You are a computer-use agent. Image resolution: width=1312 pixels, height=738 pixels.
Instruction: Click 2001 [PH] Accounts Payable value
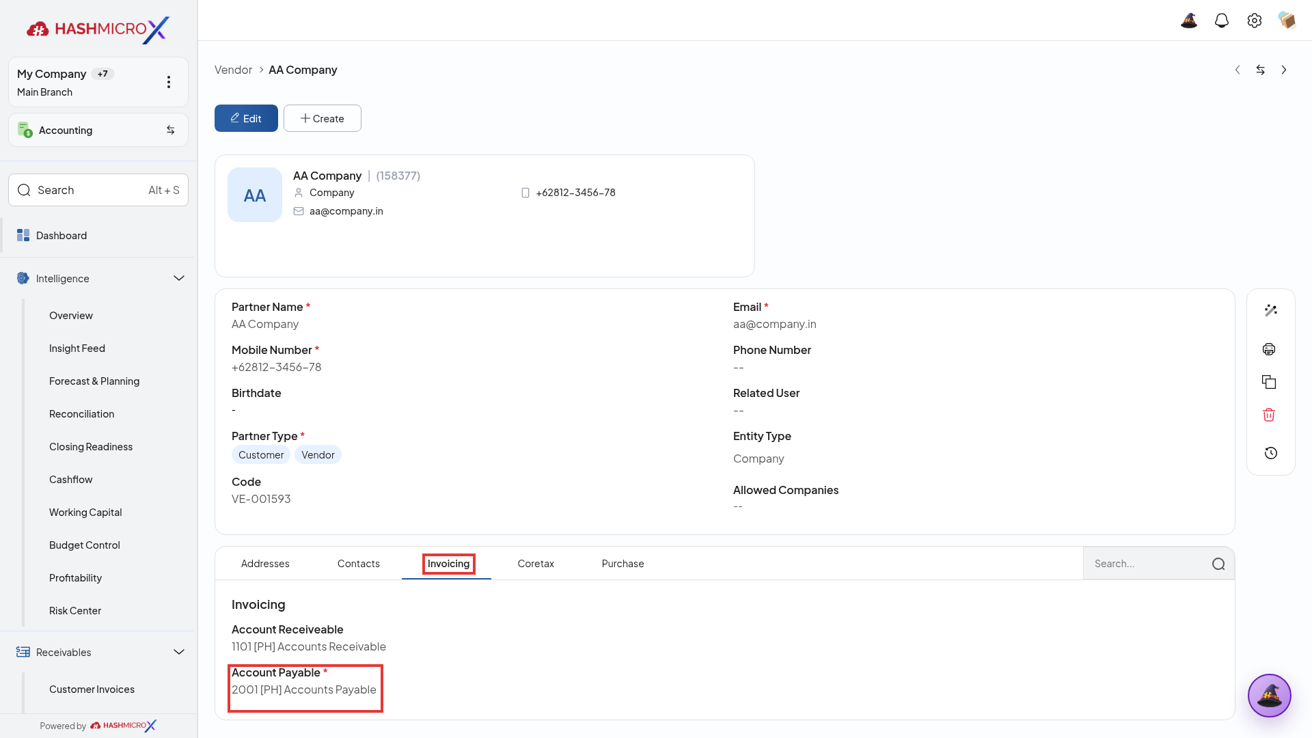point(304,689)
